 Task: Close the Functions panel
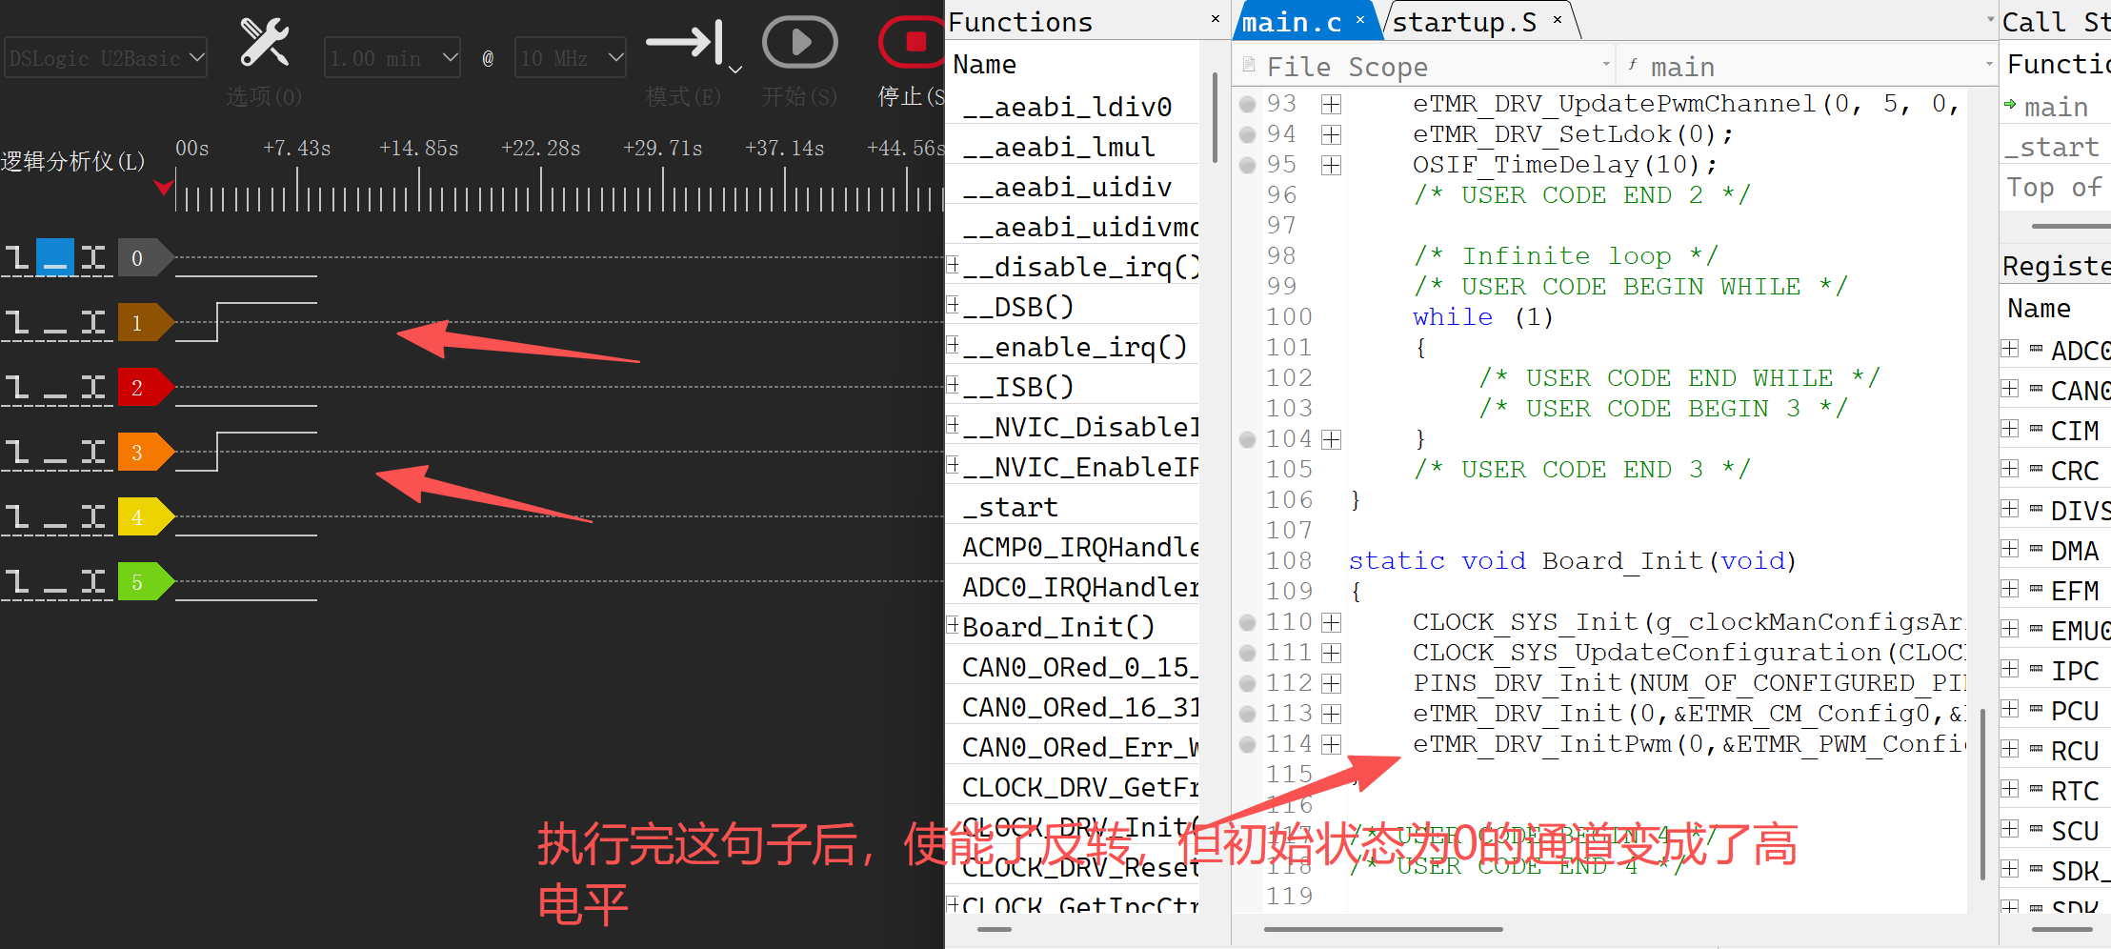1215,19
